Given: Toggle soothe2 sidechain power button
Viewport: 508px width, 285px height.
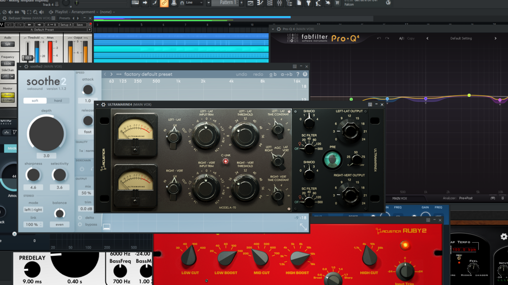Looking at the screenshot, I should tap(82, 169).
